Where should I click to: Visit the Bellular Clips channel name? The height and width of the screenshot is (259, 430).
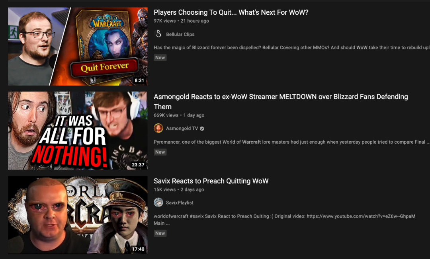point(180,34)
